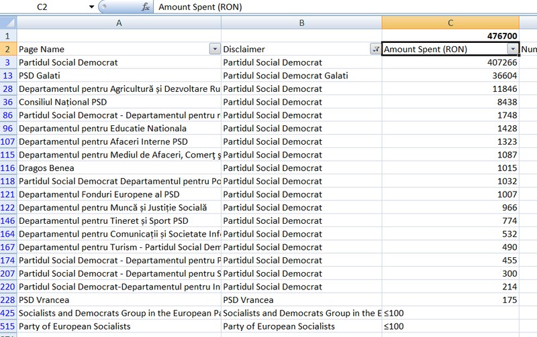
Task: Open the Page Name filter dropdown
Action: pos(215,49)
